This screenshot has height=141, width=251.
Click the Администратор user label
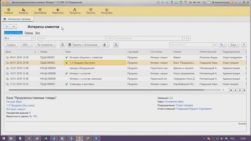(221, 2)
